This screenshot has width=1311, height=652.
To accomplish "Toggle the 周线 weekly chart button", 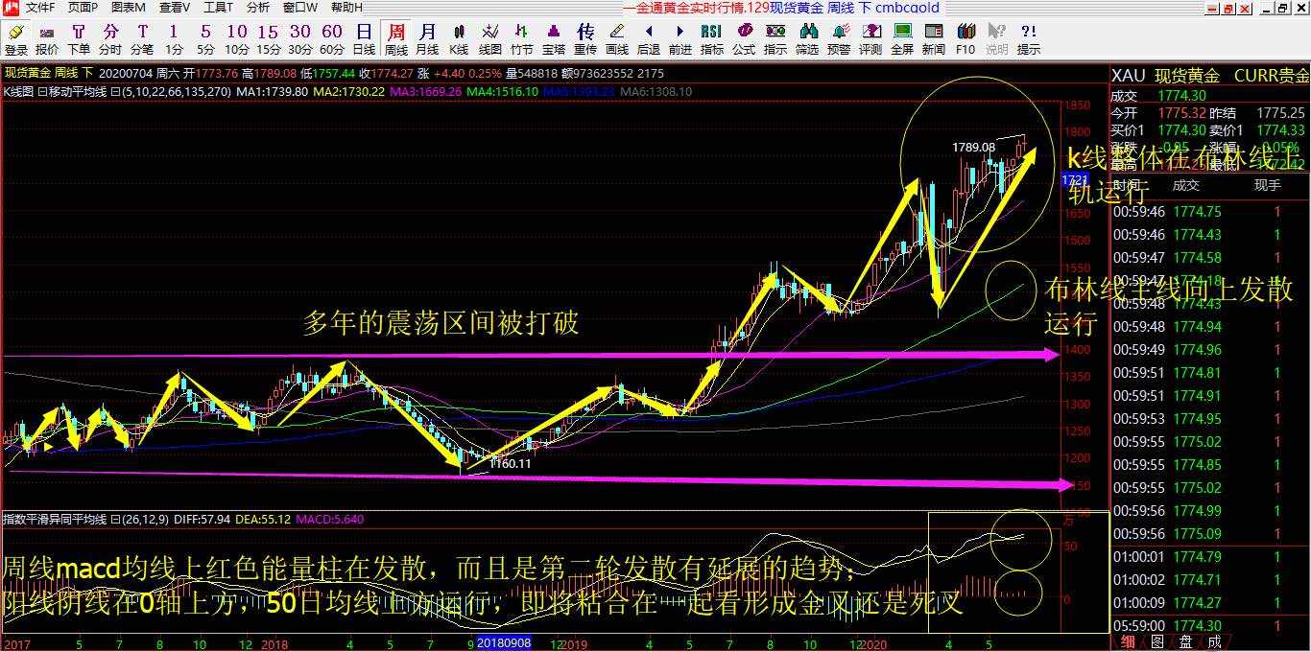I will coord(395,39).
